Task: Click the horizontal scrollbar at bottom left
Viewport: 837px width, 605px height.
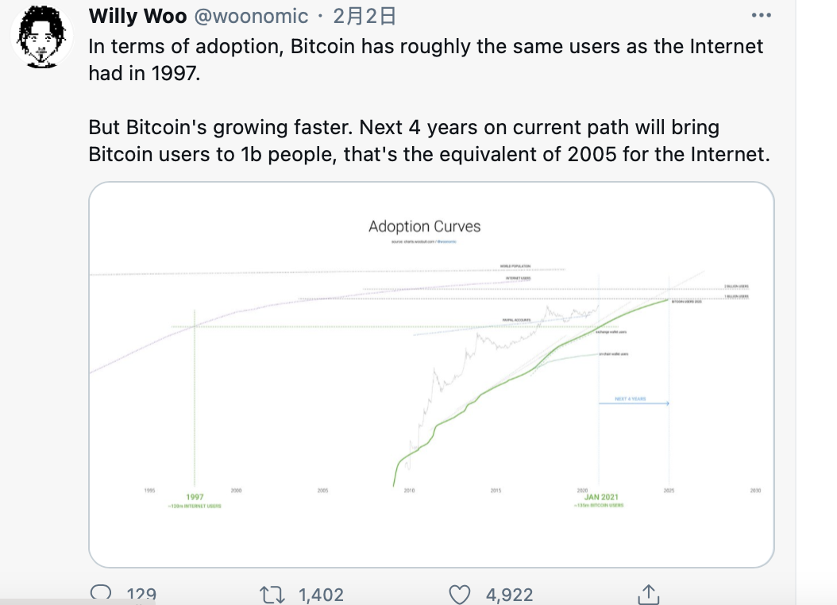Action: [x=77, y=601]
